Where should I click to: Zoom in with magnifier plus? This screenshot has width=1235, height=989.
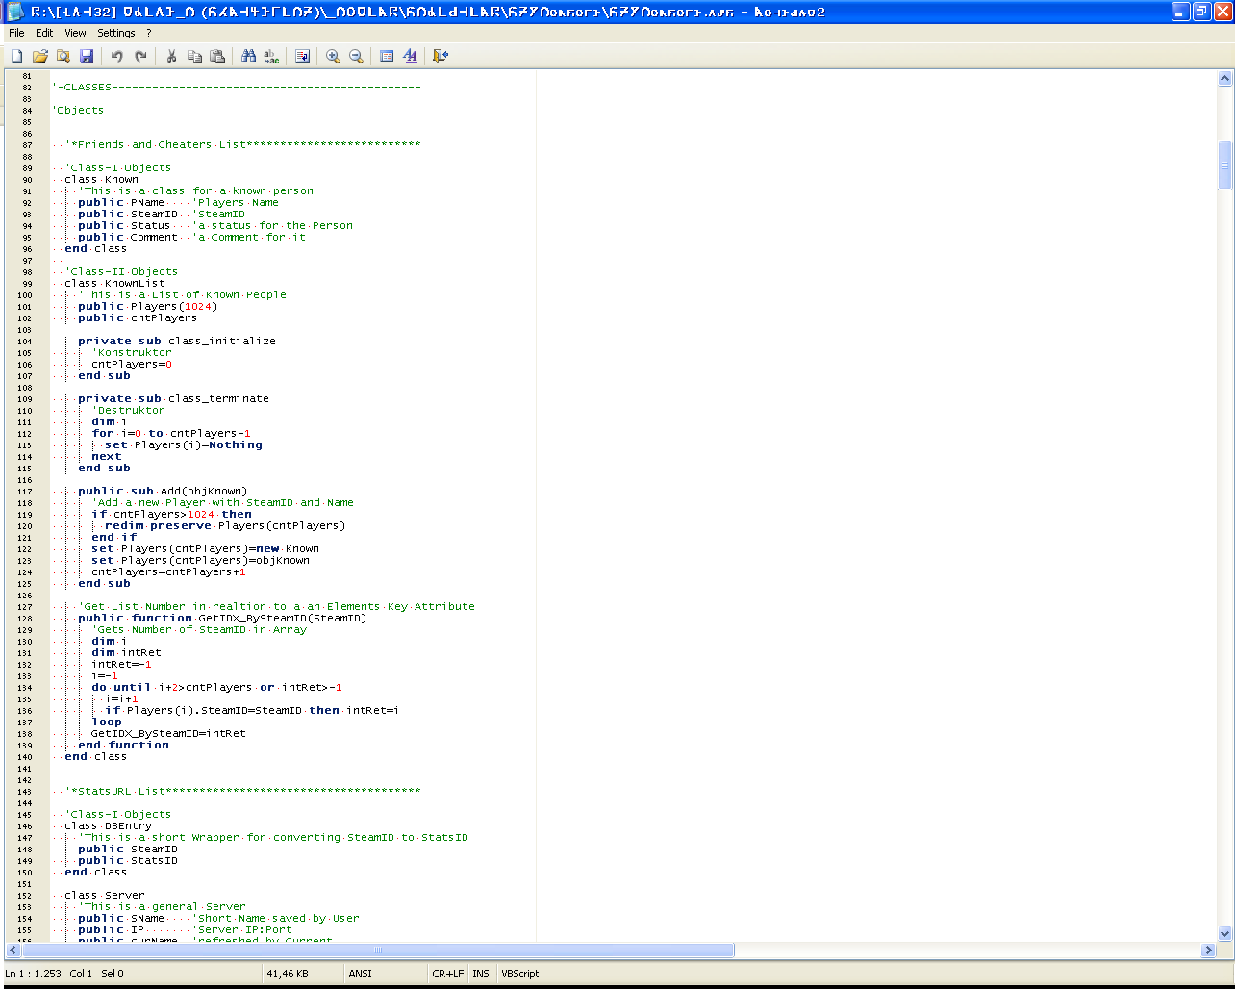click(333, 56)
